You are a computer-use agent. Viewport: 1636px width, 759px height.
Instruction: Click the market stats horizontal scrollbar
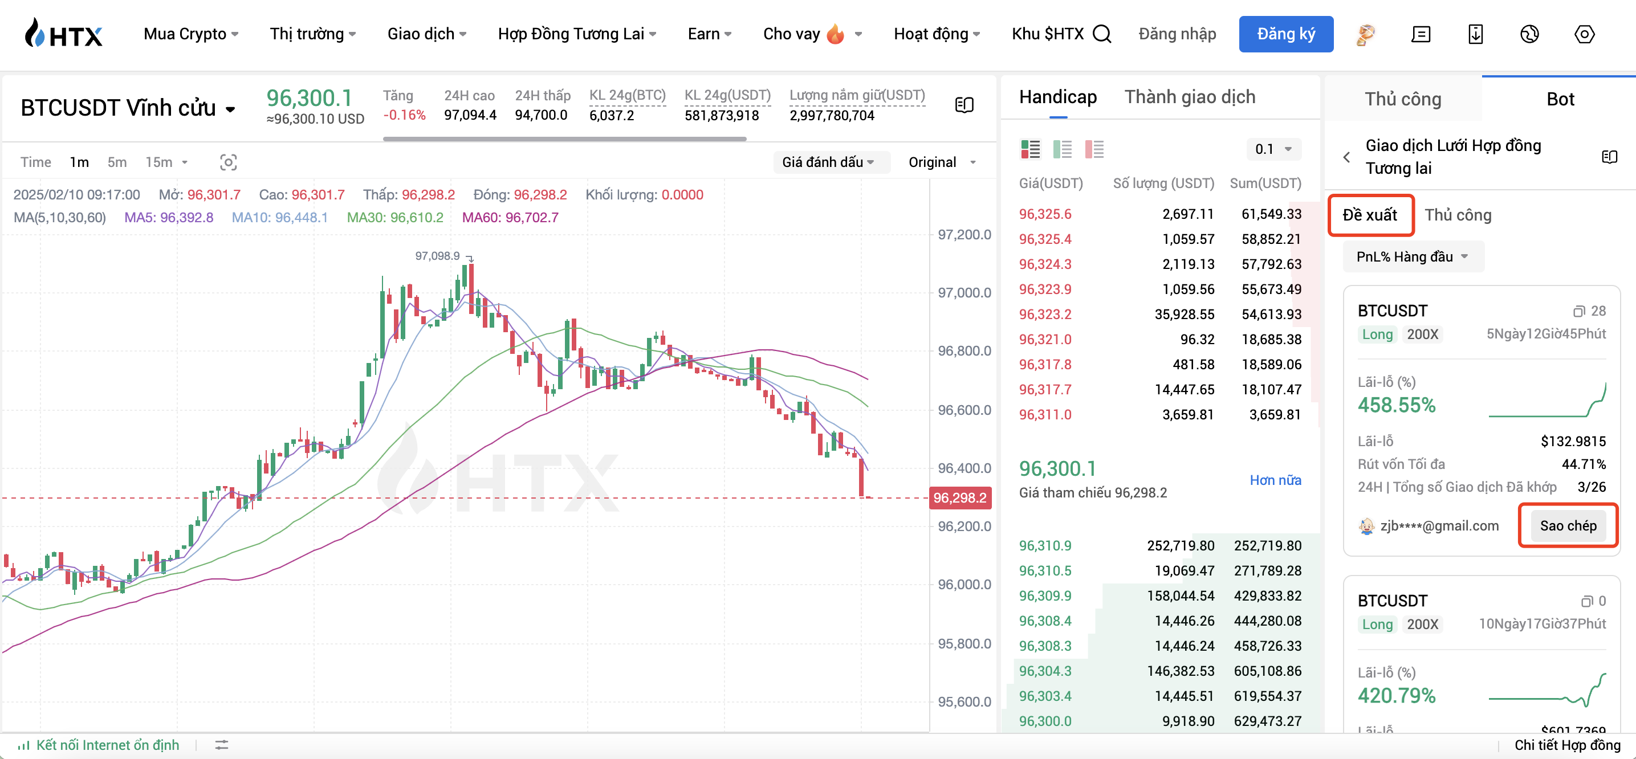tap(564, 139)
